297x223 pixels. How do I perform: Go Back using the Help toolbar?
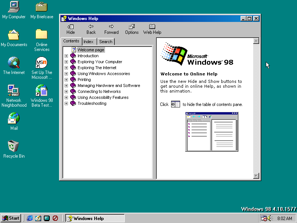click(91, 29)
